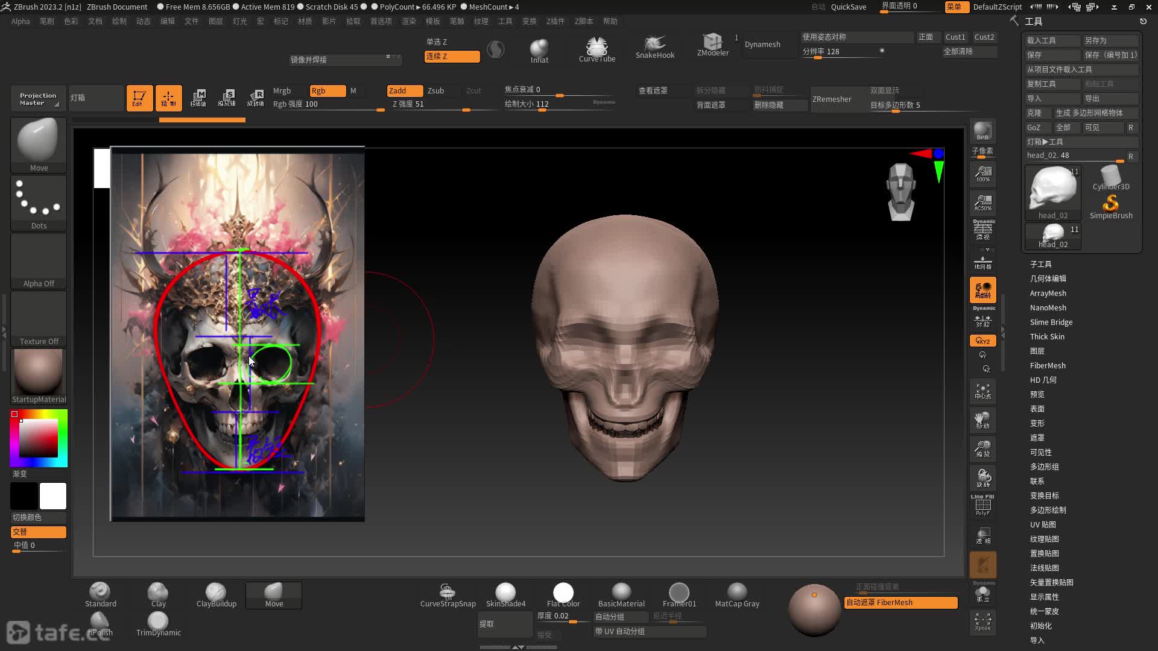Expand the UV 贴图 section
1158x651 pixels.
click(1043, 525)
